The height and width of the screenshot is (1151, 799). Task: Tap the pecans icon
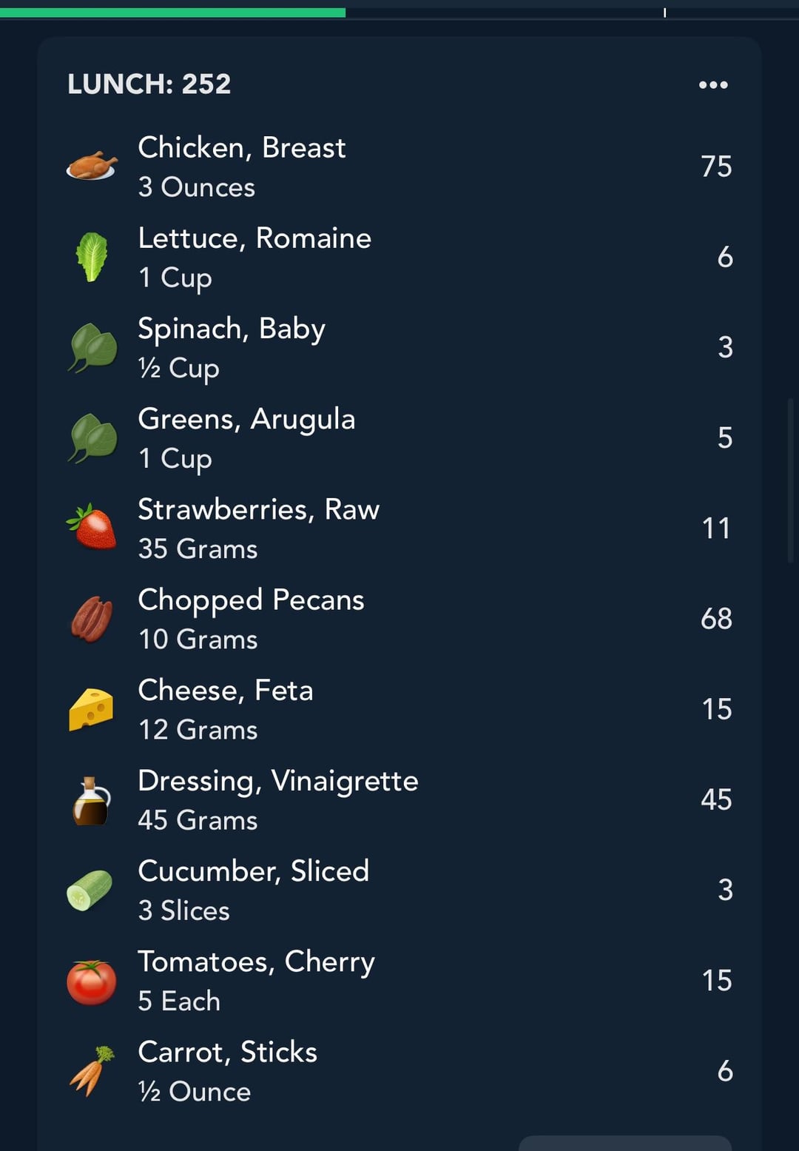(92, 619)
